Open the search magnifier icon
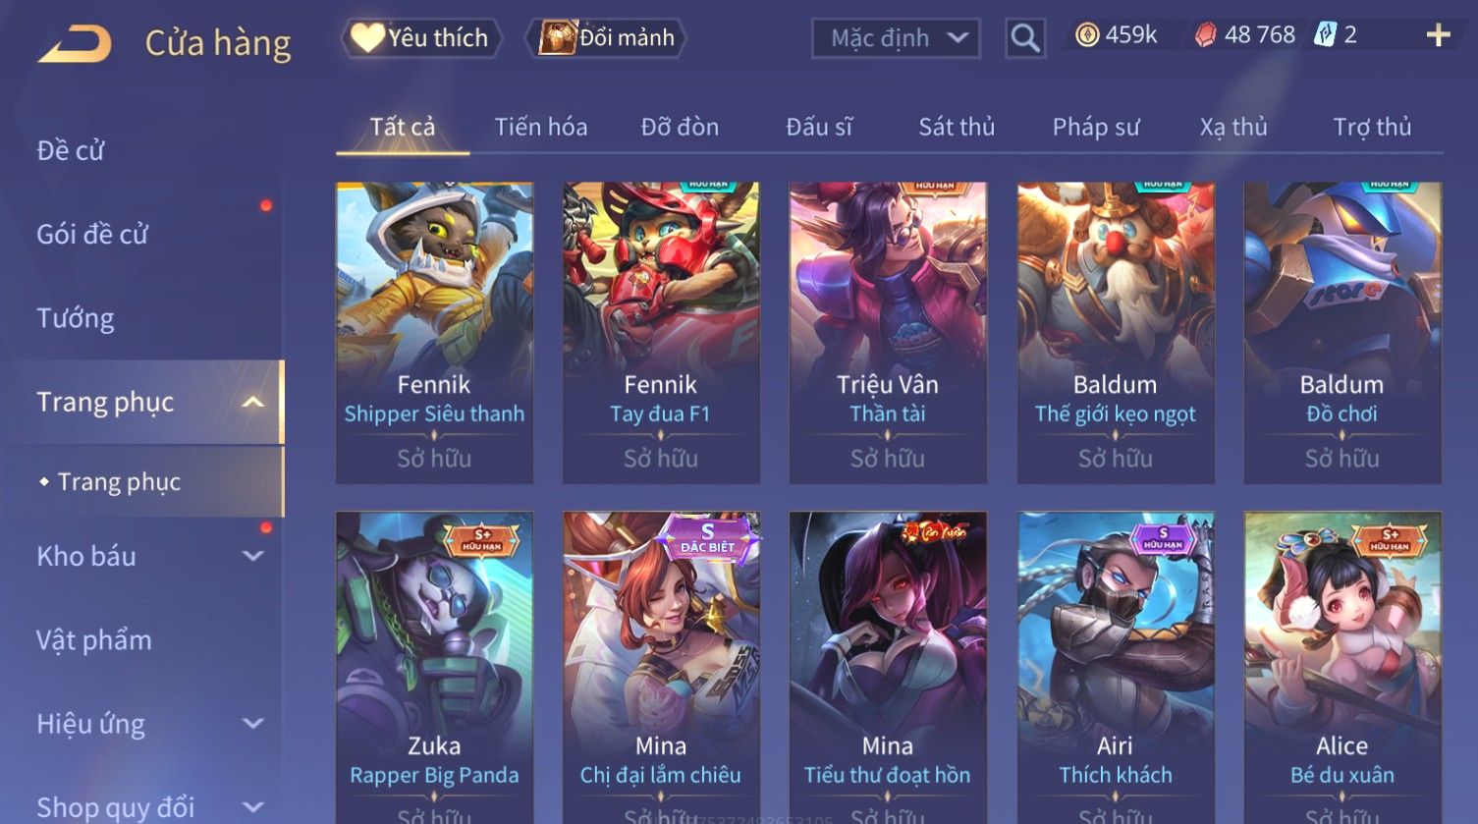1478x824 pixels. 1025,38
